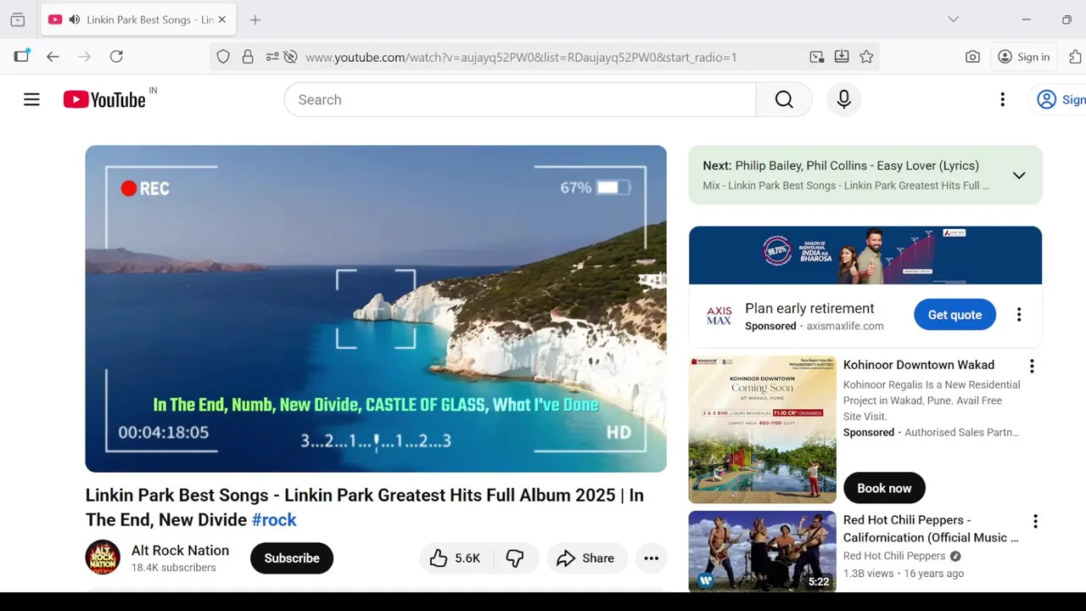Screen dimensions: 1086x611
Task: Expand the Next playlist panel chevron
Action: coord(1019,175)
